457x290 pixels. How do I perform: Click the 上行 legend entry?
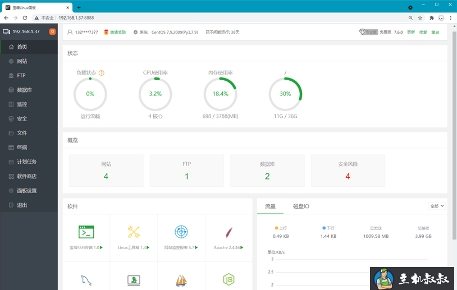[281, 228]
